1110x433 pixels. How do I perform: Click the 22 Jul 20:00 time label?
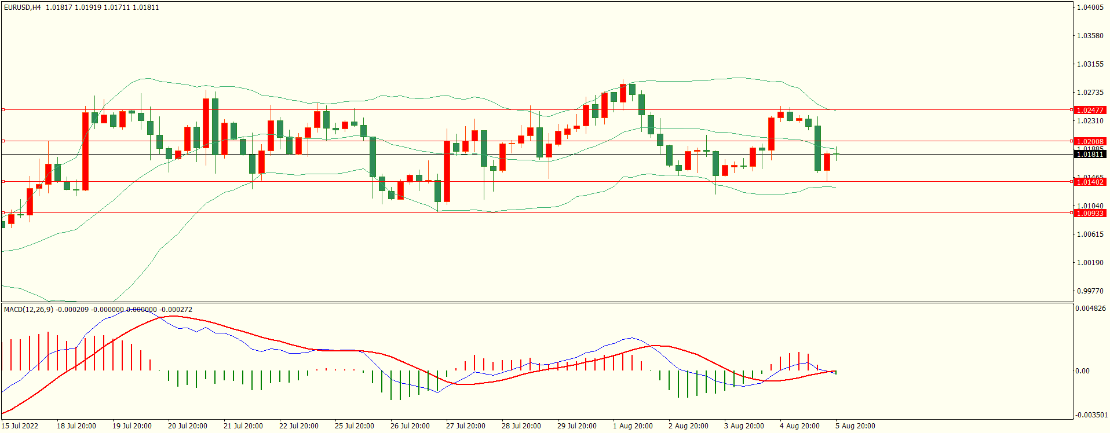click(299, 426)
